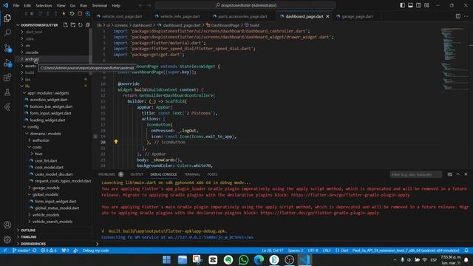Open the File menu
This screenshot has height=266, width=473.
tap(16, 5)
